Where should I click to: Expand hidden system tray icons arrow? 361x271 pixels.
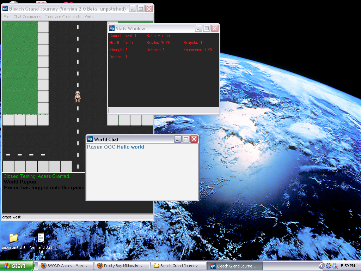point(322,266)
